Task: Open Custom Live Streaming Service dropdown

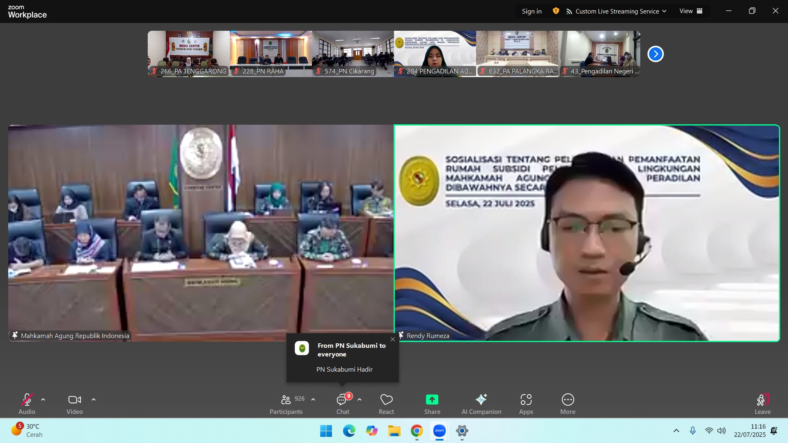Action: tap(616, 11)
